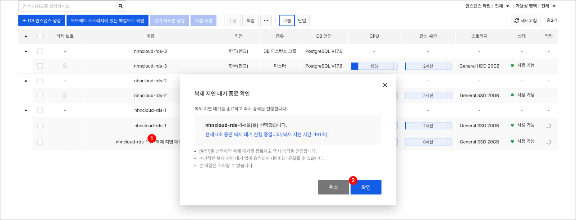Click the 상태 column header
Image resolution: width=576 pixels, height=220 pixels.
[522, 36]
